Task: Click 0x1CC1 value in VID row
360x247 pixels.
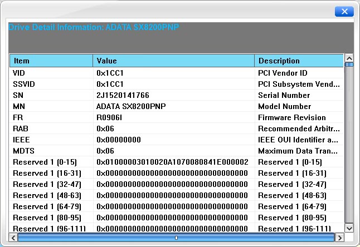Action: point(110,73)
